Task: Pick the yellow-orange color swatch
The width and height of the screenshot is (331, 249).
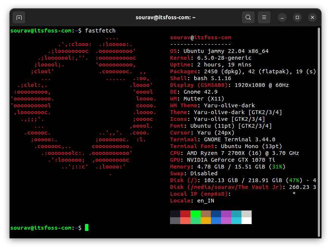Action: point(206,221)
